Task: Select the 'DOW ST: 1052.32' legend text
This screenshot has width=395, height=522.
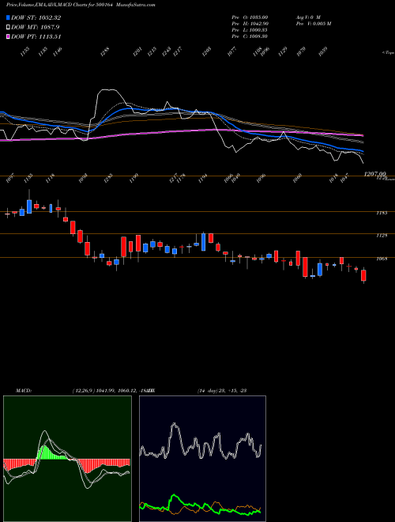Action: click(36, 17)
